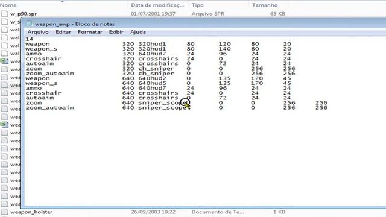This screenshot has height=217, width=386.
Task: Click the weapon_awp - Bloco de notas title
Action: [x=75, y=24]
